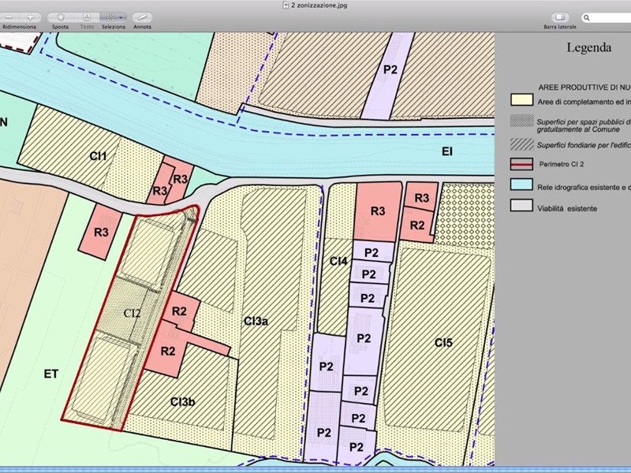Select the Sposta move tool
Image resolution: width=631 pixels, height=473 pixels.
point(60,17)
